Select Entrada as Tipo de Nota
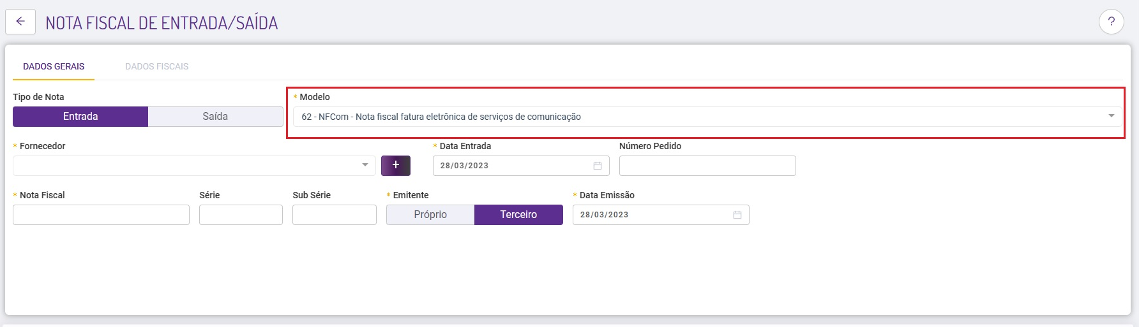The image size is (1139, 327). (80, 117)
